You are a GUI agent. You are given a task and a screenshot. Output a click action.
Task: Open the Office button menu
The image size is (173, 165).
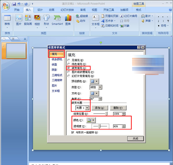6,6
